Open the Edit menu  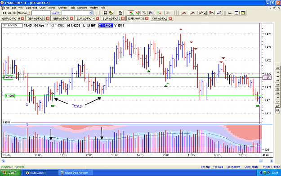point(14,8)
